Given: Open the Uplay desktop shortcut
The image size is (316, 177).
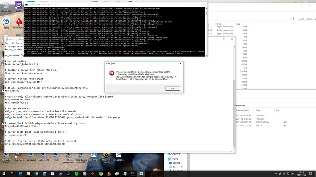Looking at the screenshot, I should (6, 23).
